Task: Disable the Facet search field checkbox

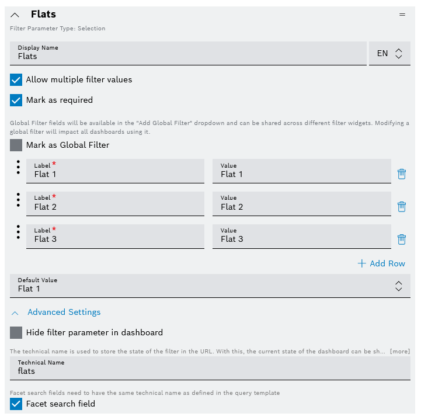Action: (16, 404)
